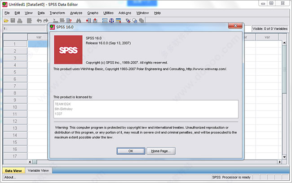The height and width of the screenshot is (183, 292).
Task: Click the Insert Variable toolbar icon
Action: pyautogui.click(x=95, y=21)
